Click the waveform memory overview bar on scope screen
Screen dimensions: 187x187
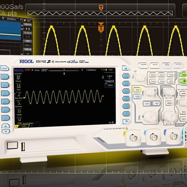point(64,71)
